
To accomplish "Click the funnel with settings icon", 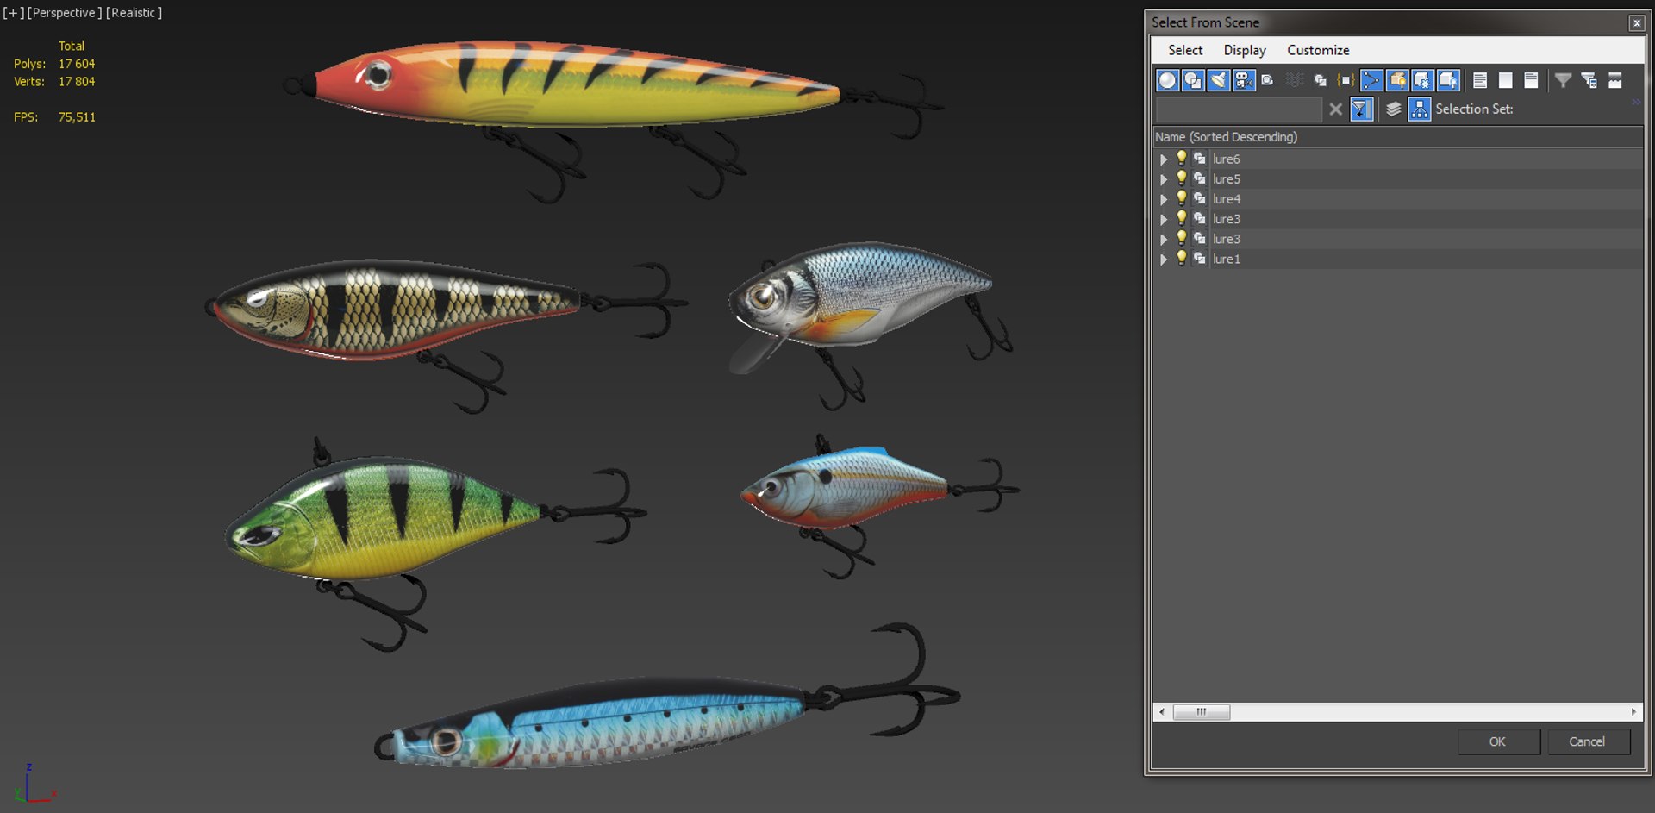I will point(1589,80).
